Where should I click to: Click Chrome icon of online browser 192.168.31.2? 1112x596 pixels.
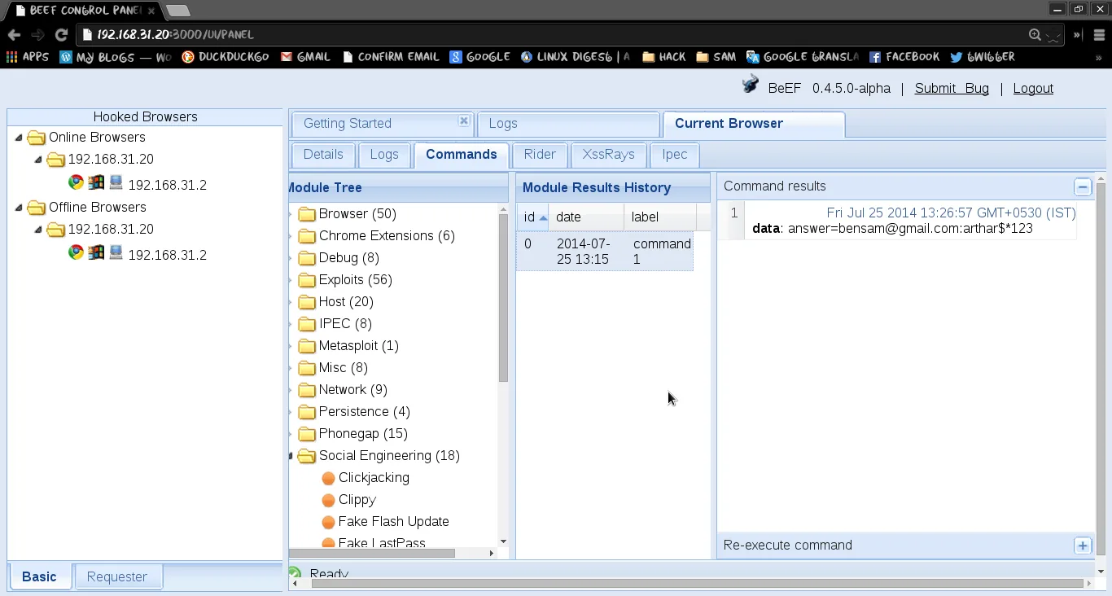click(x=76, y=182)
